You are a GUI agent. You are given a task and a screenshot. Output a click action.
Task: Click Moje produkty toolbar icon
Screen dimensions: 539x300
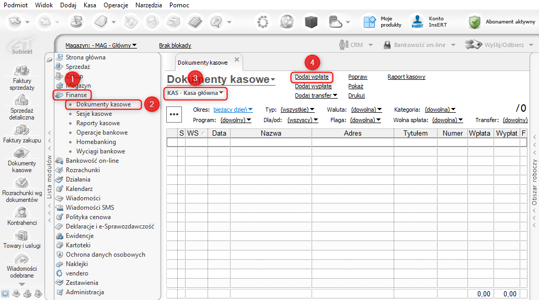coord(370,22)
